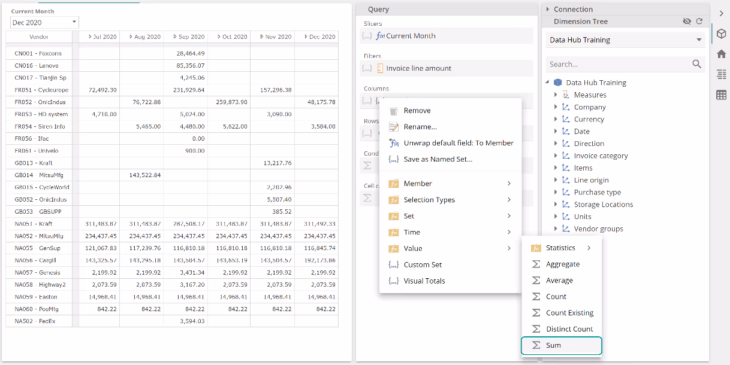Click the grid table icon in sidebar

[x=721, y=95]
